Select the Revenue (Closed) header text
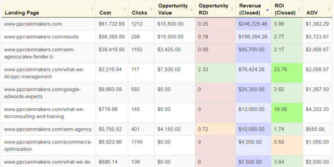This screenshot has height=167, width=334. click(250, 9)
